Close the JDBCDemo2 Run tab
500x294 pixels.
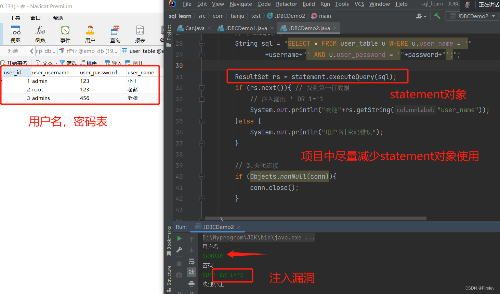click(239, 227)
